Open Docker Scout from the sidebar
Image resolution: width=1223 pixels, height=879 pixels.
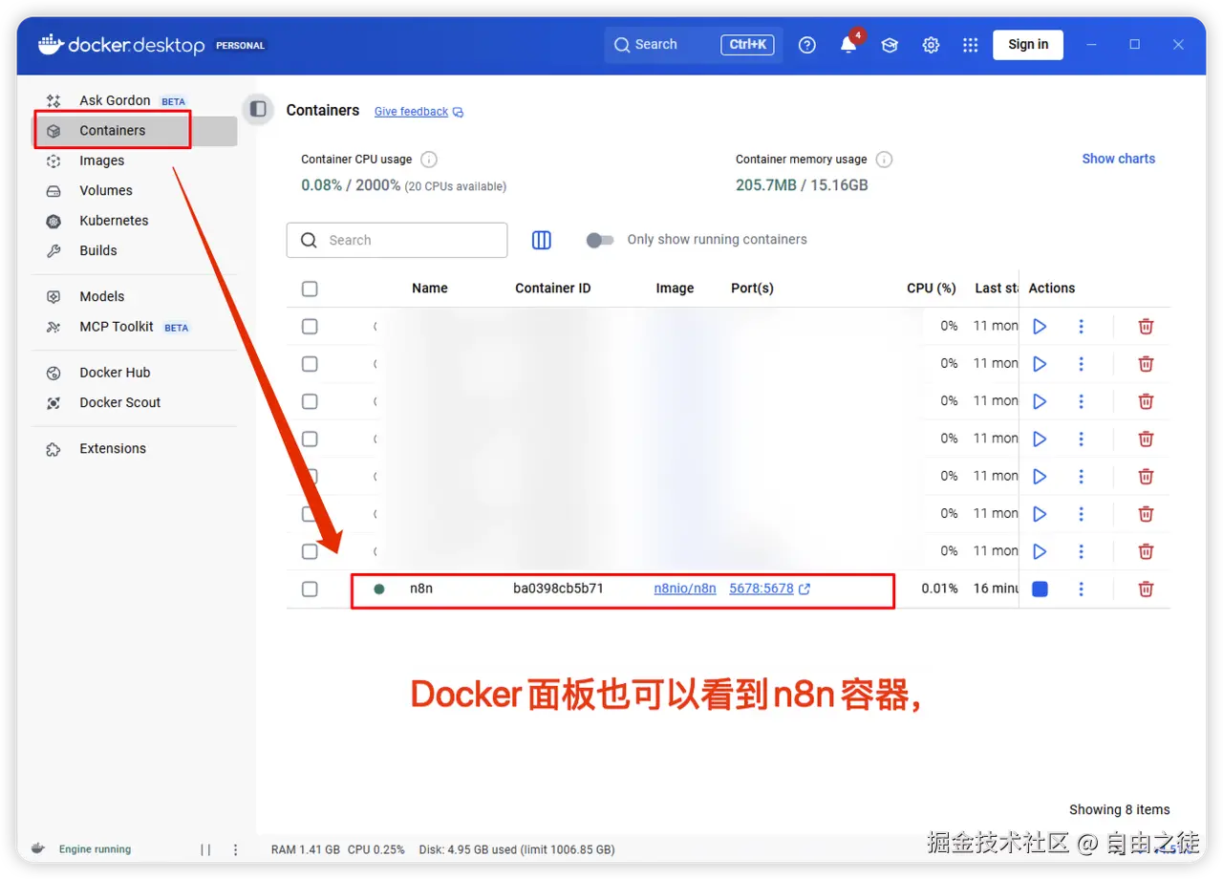click(120, 402)
